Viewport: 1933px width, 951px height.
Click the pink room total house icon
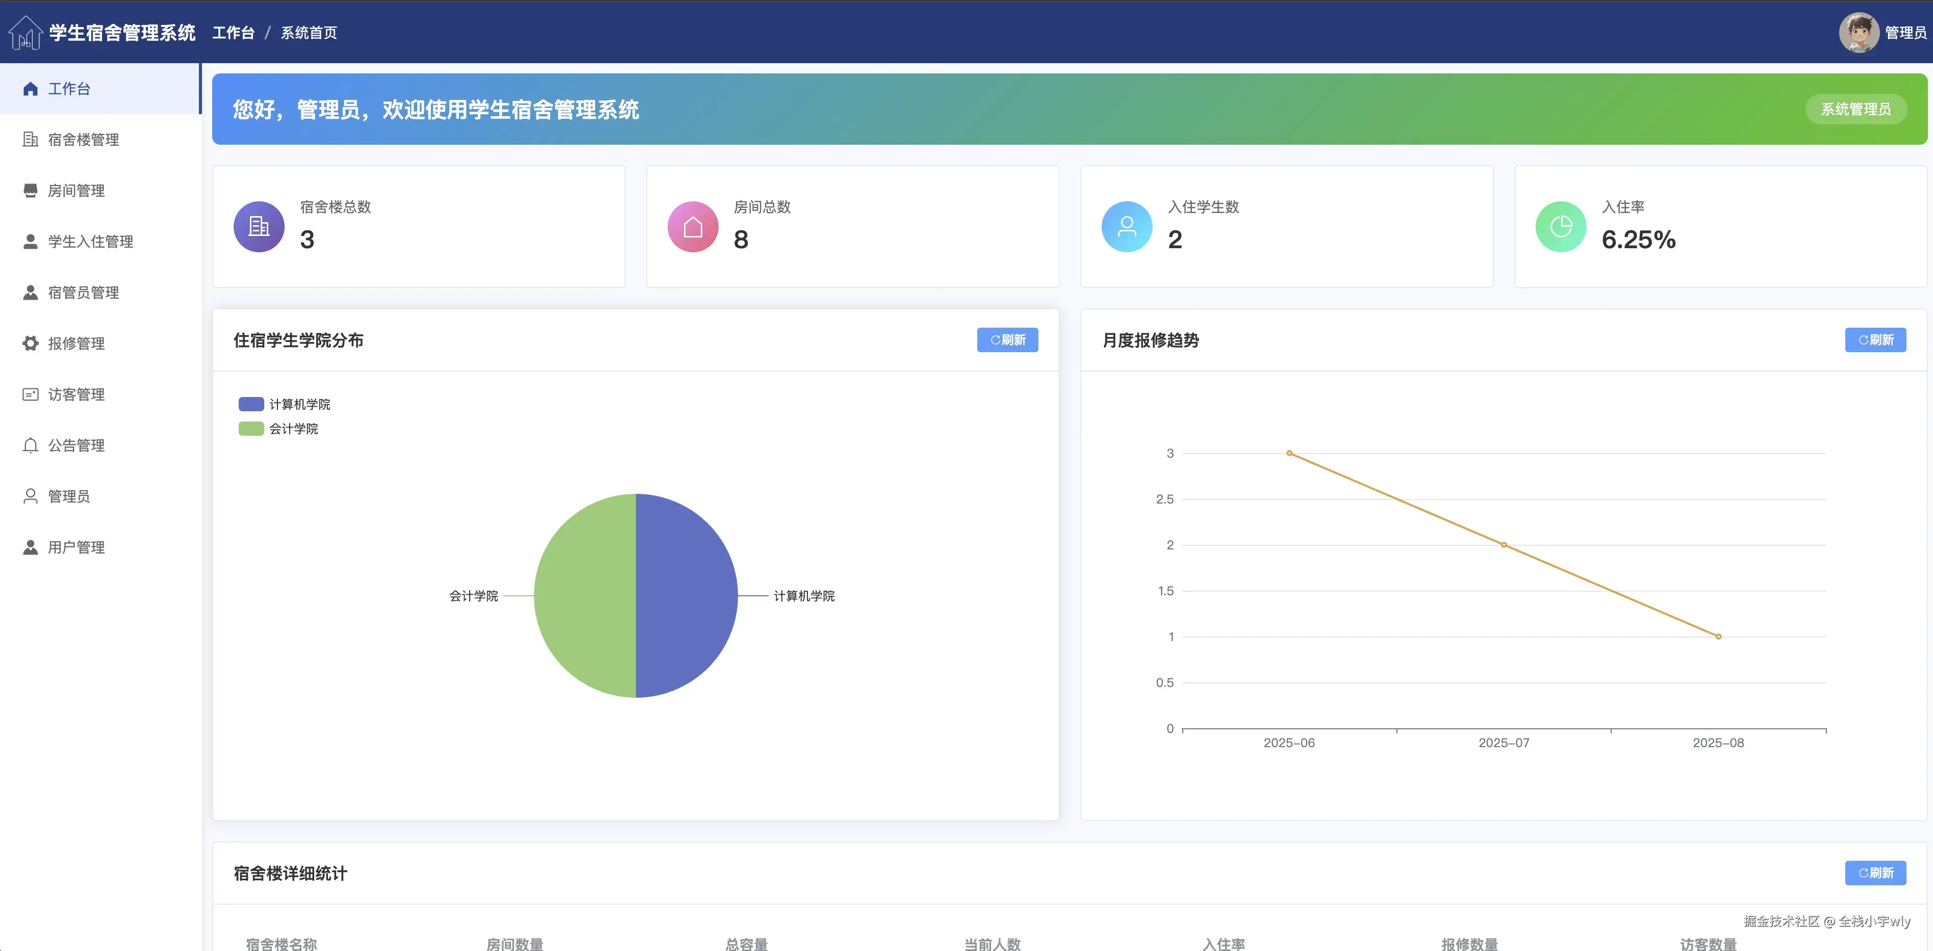click(x=693, y=226)
